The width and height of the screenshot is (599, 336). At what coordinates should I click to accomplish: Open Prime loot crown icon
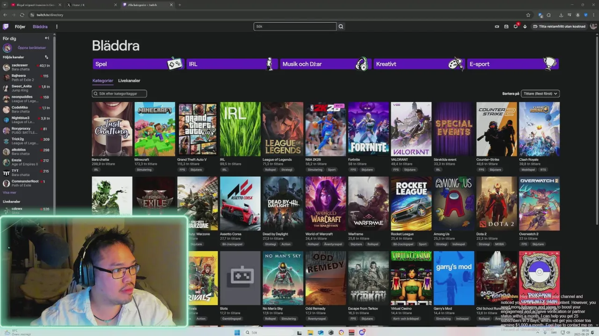tap(497, 27)
